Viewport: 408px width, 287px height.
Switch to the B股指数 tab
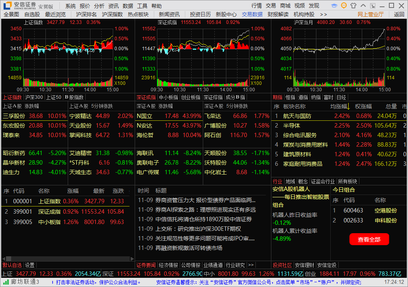[74, 97]
